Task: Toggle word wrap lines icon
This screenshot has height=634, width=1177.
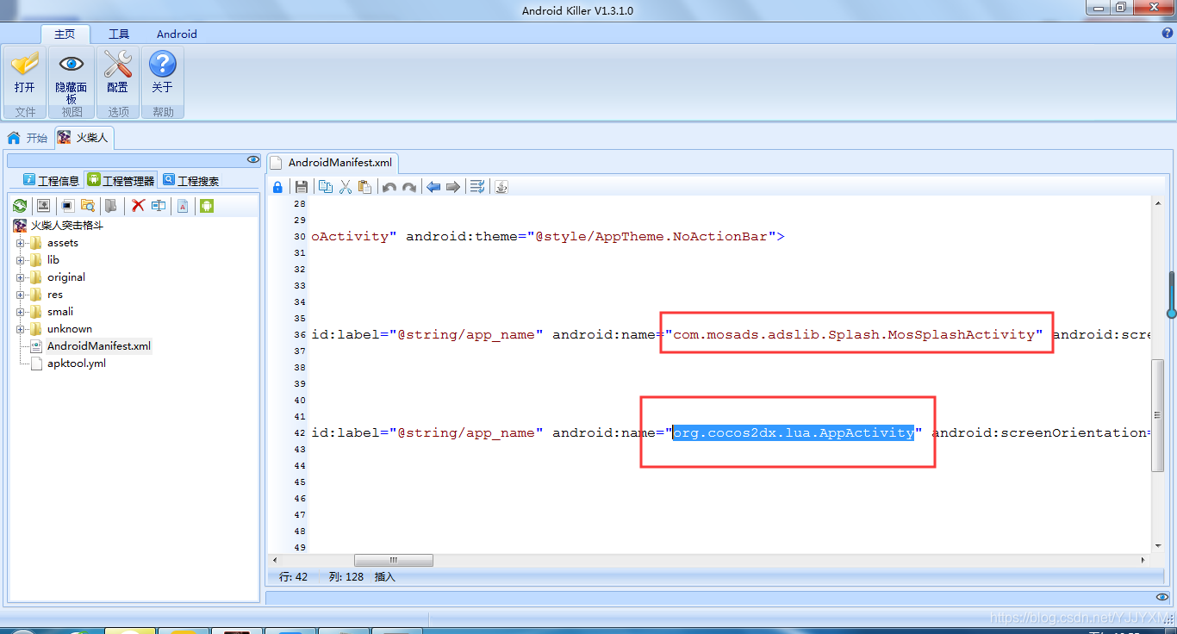Action: 477,187
